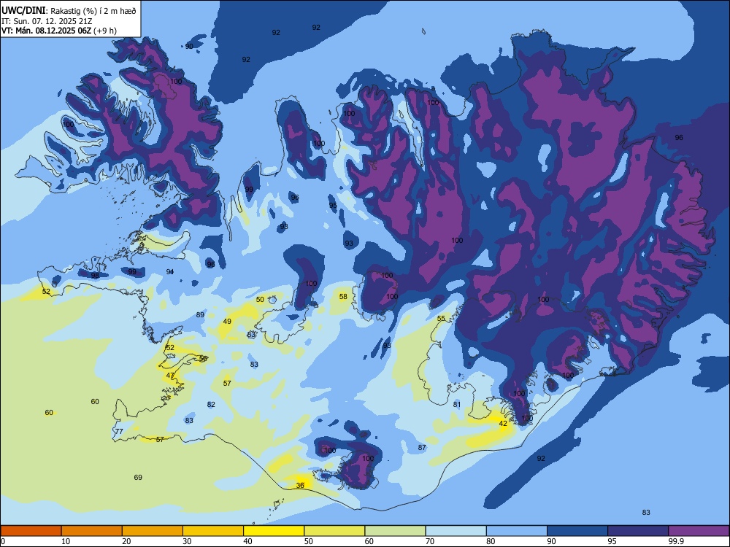
Task: Click the '(+9 h)' forecast offset text
Action: 105,31
